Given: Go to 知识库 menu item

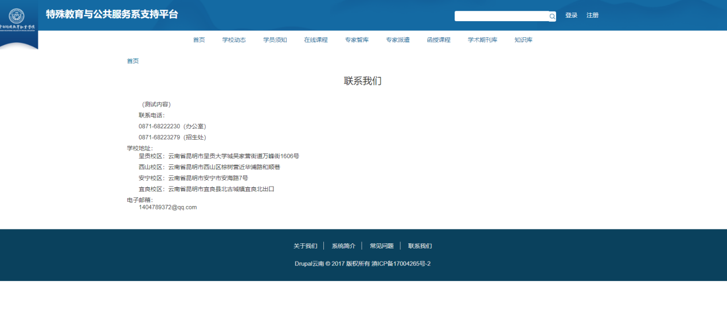Looking at the screenshot, I should pyautogui.click(x=523, y=40).
